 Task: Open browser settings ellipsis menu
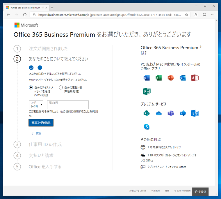coord(213,15)
